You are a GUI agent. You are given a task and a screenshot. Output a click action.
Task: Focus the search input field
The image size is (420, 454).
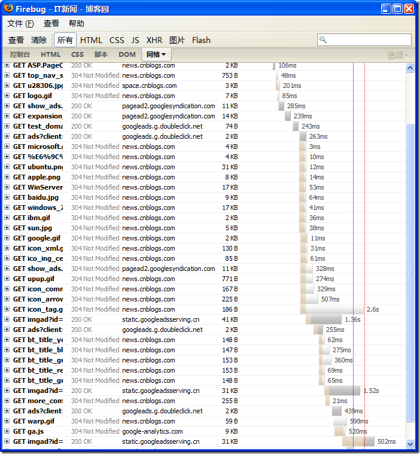coord(364,39)
